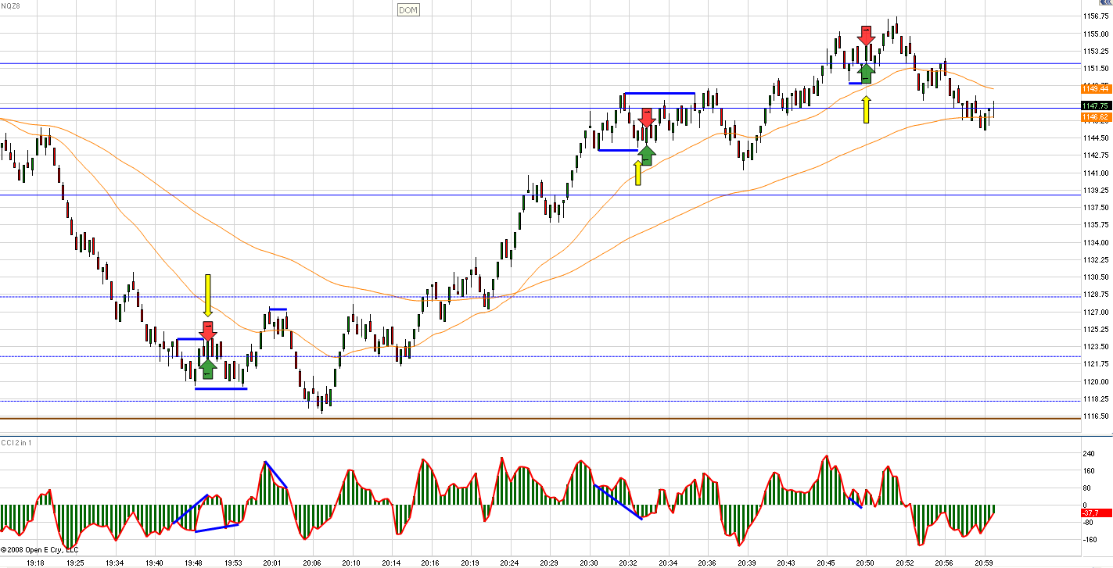Click the 20:06 time axis label

pyautogui.click(x=312, y=563)
